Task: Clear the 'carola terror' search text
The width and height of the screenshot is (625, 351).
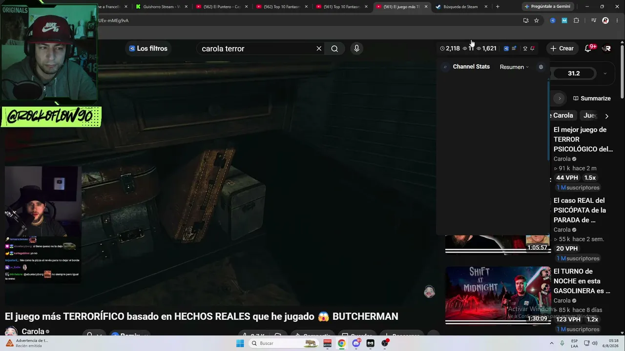Action: click(319, 48)
